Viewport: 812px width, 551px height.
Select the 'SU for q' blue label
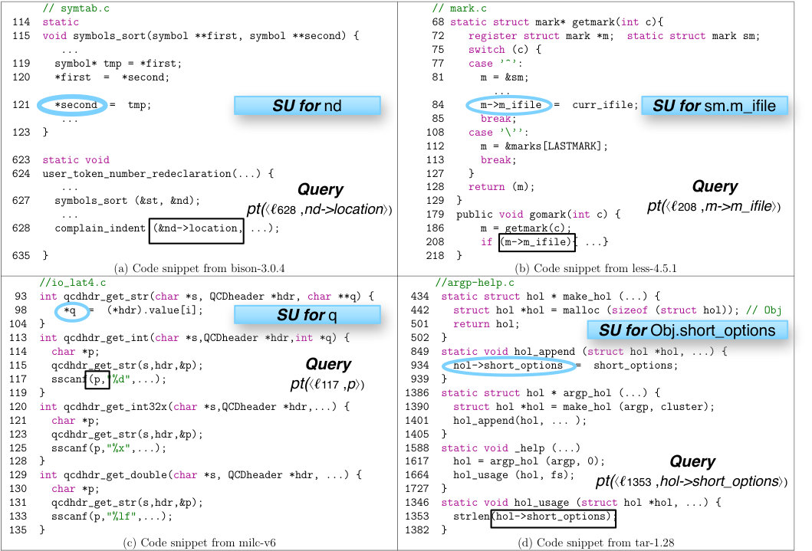point(307,314)
